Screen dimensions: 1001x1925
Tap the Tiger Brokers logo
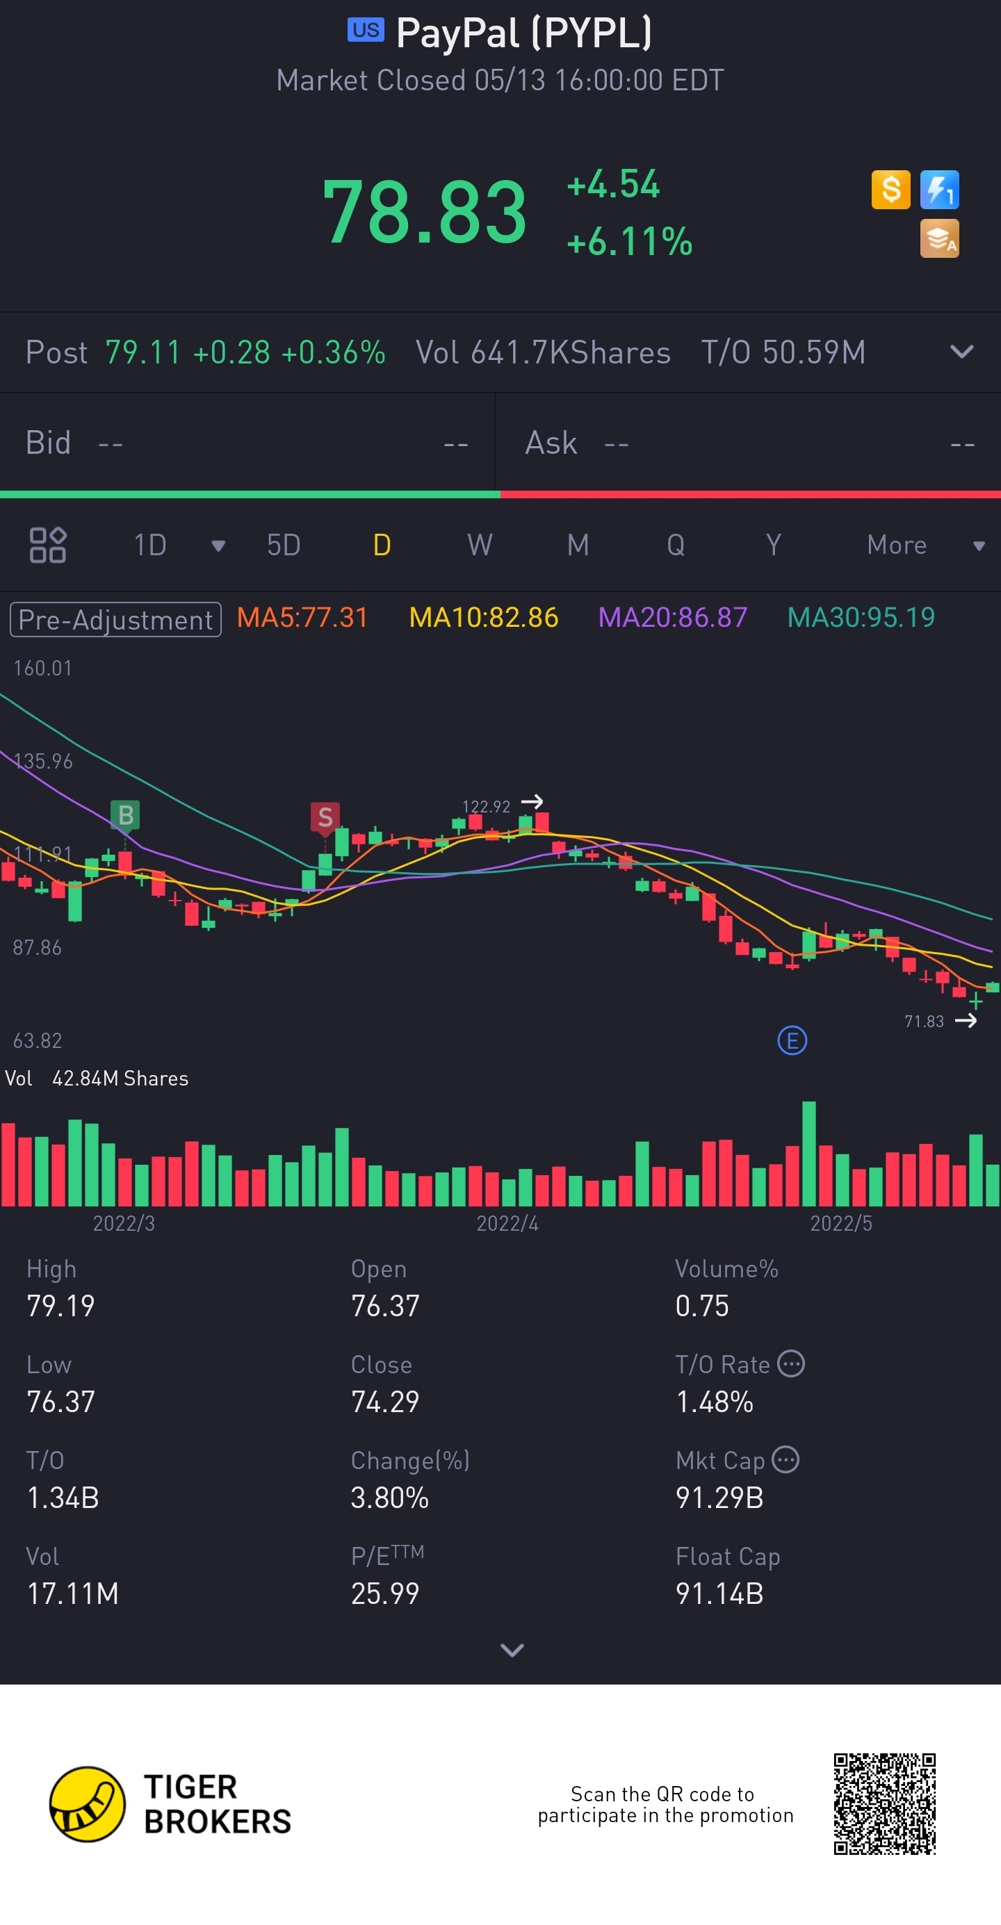point(170,1804)
